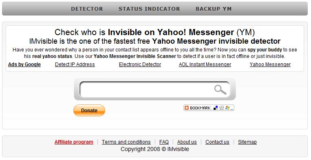Focus the Yahoo ID search input field
Viewport: 311px width, 160px height.
[147, 89]
